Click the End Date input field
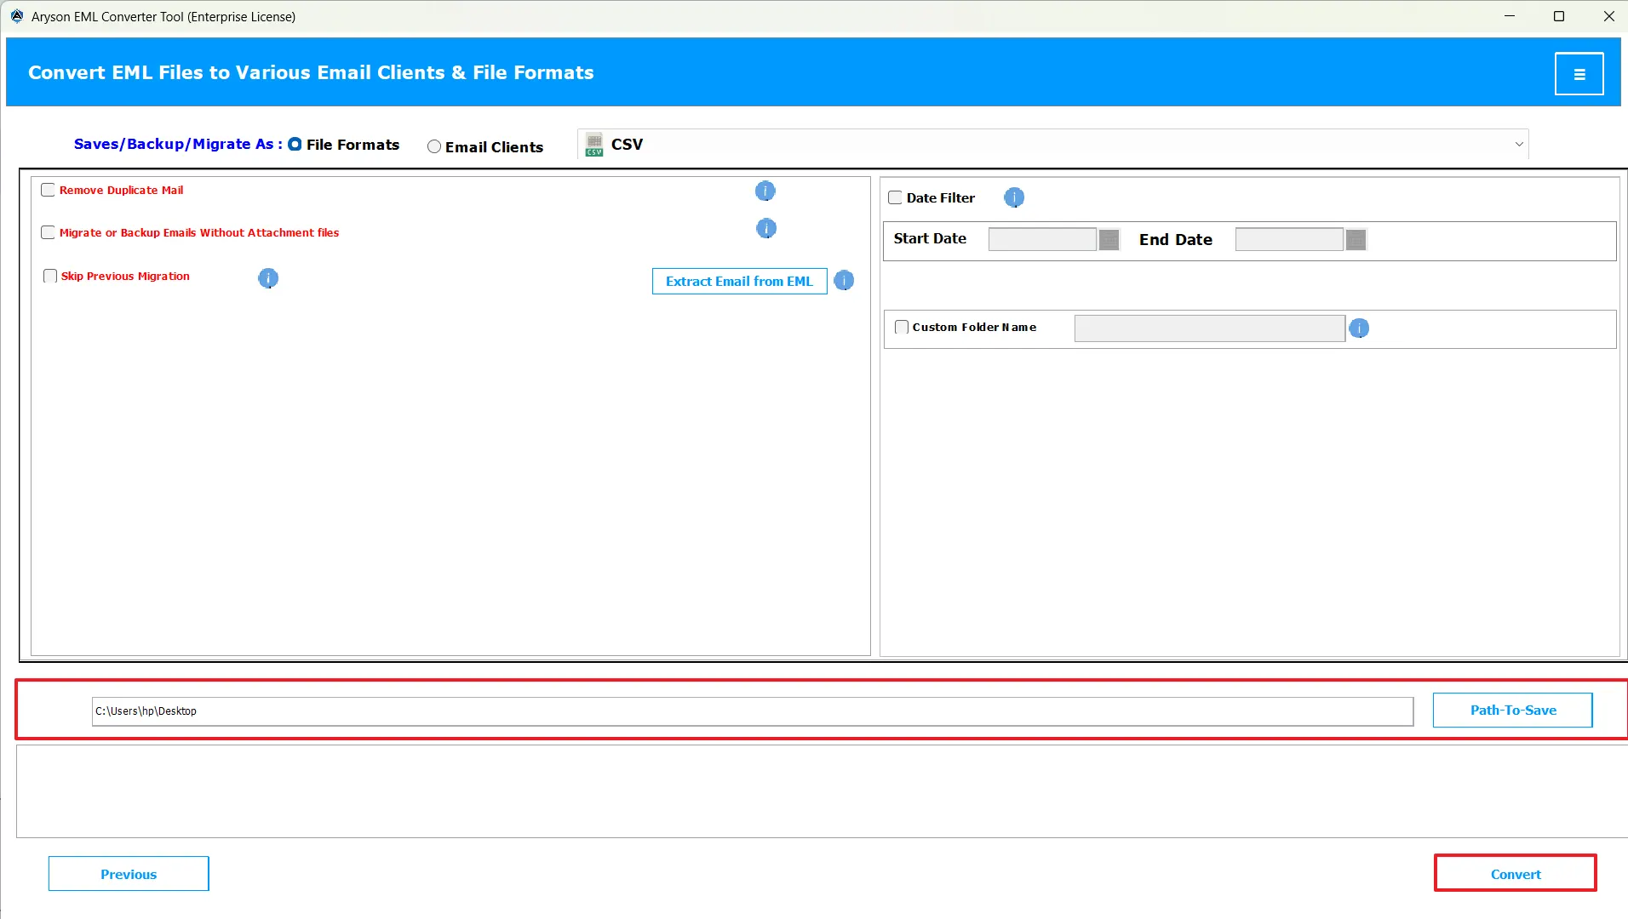Image resolution: width=1628 pixels, height=919 pixels. click(x=1289, y=240)
